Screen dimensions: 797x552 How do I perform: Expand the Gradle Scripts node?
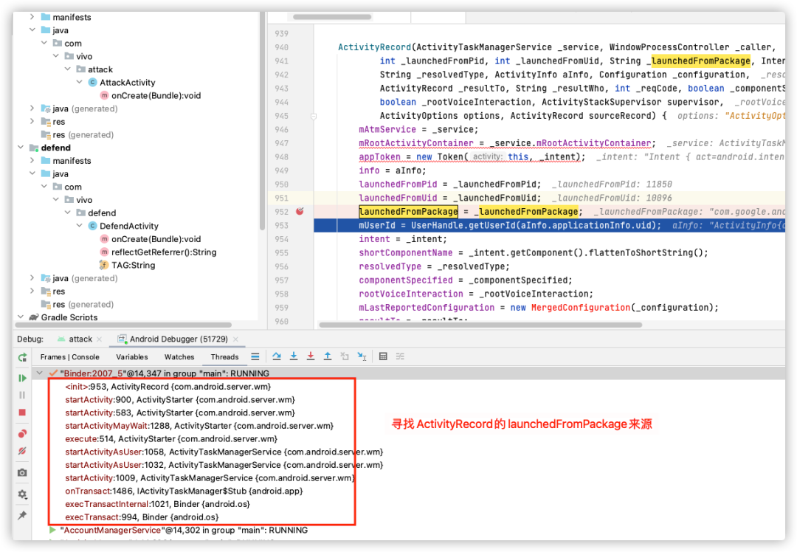coord(21,317)
